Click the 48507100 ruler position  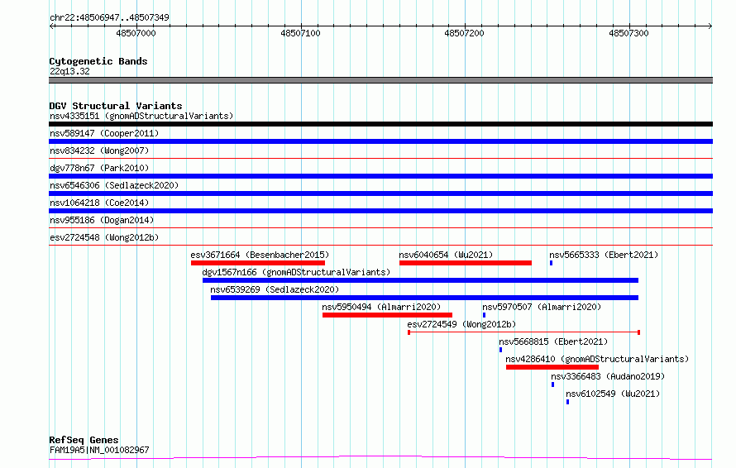coord(300,33)
